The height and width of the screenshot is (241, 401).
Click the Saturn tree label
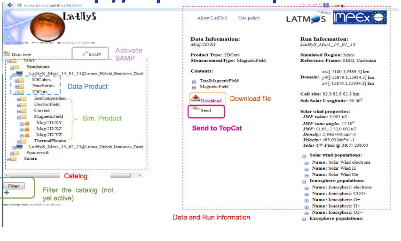[x=31, y=158]
